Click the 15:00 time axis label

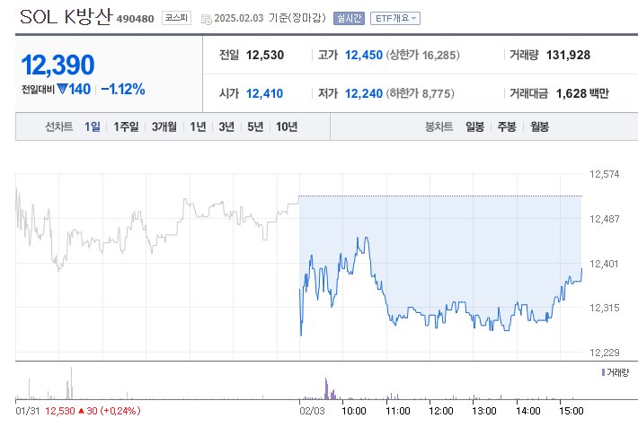[x=572, y=411]
